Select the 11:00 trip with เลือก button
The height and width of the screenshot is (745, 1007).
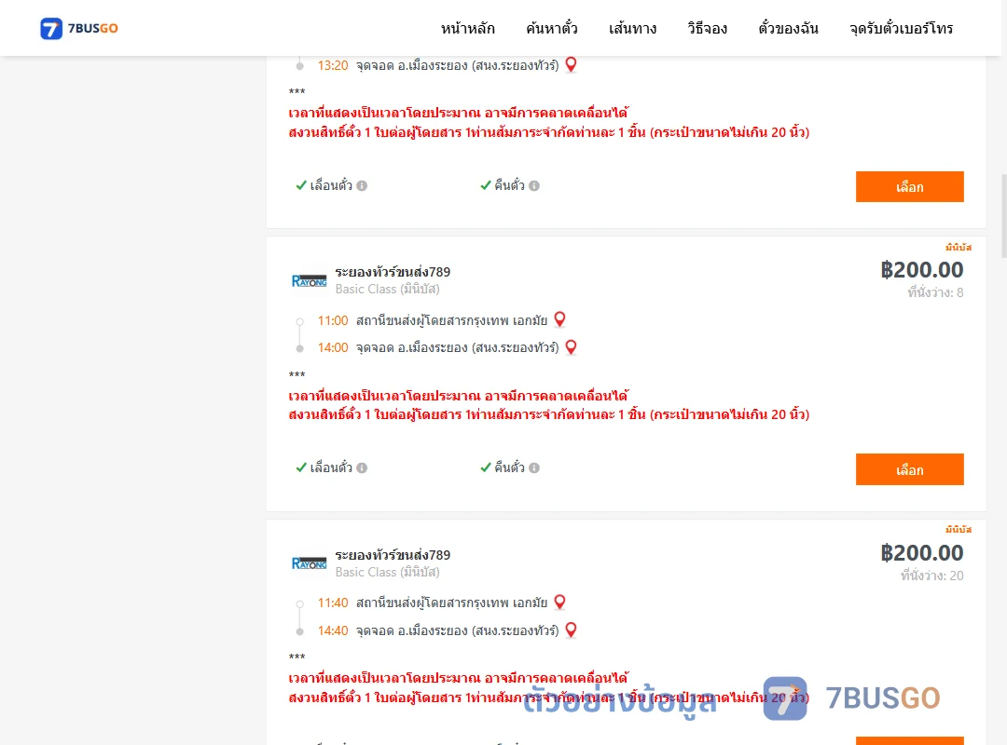coord(909,469)
